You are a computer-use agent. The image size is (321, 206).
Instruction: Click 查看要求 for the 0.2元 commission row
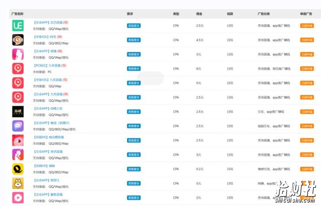pos(134,169)
